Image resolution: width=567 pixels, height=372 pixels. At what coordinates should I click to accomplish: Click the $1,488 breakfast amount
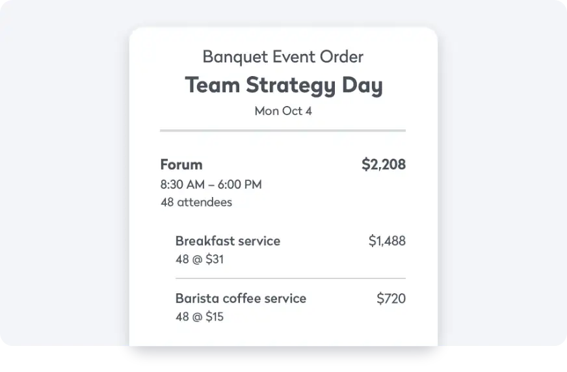[386, 241]
